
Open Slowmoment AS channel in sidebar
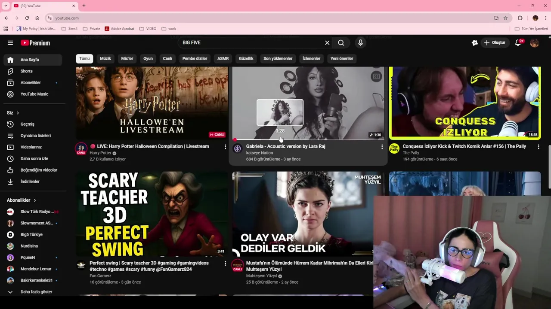(x=33, y=223)
